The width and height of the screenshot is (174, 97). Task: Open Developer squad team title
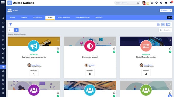90,57
